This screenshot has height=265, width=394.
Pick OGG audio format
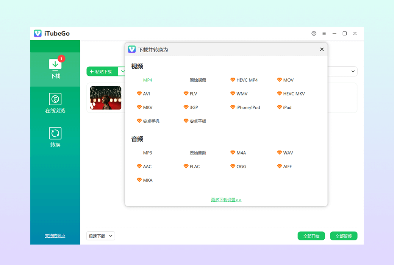click(x=238, y=166)
